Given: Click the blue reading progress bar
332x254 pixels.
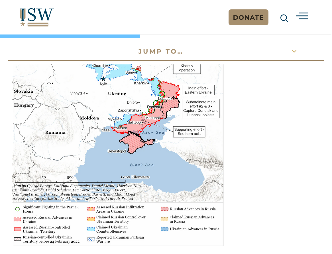Looking at the screenshot, I should coord(70,36).
